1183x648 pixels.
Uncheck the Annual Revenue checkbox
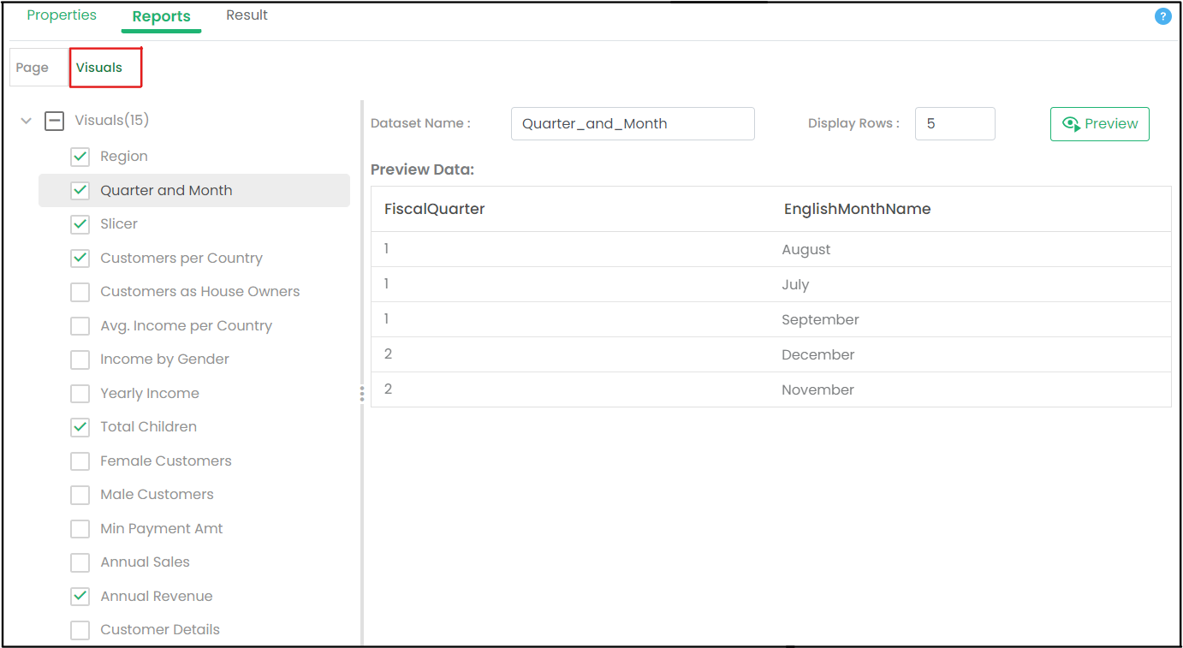pos(80,596)
